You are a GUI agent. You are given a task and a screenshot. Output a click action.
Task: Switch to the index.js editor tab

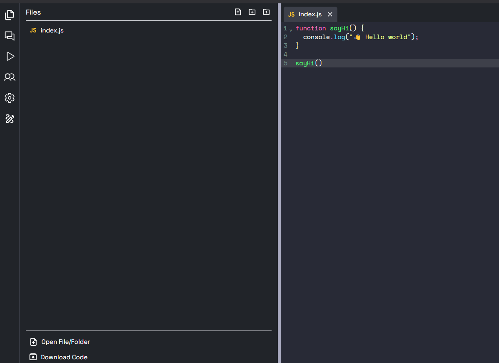309,14
